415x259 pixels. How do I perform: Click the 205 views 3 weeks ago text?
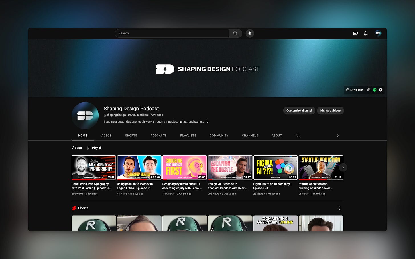pyautogui.click(x=222, y=194)
